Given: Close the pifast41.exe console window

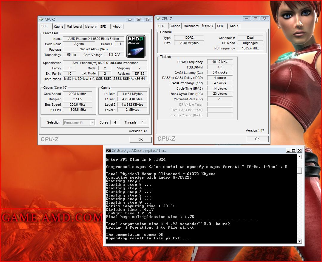Looking at the screenshot, I should coord(299,151).
